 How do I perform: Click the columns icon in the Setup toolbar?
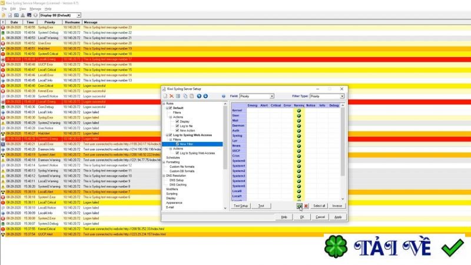pyautogui.click(x=178, y=96)
